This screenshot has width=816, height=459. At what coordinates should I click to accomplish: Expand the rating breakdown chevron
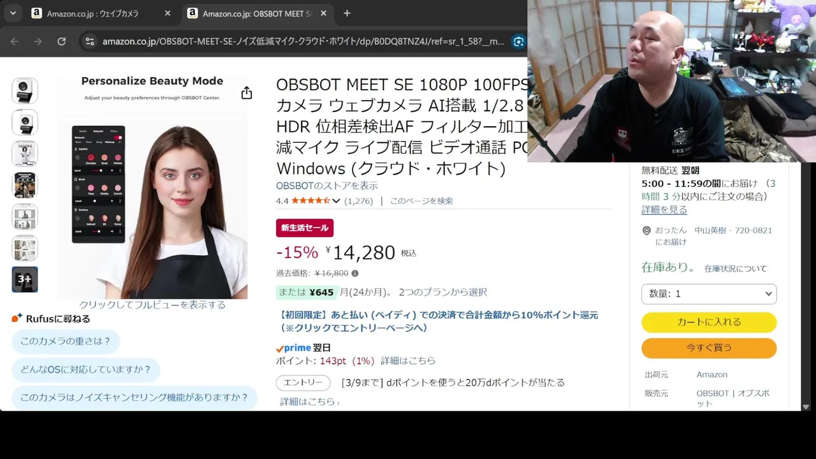pos(336,201)
